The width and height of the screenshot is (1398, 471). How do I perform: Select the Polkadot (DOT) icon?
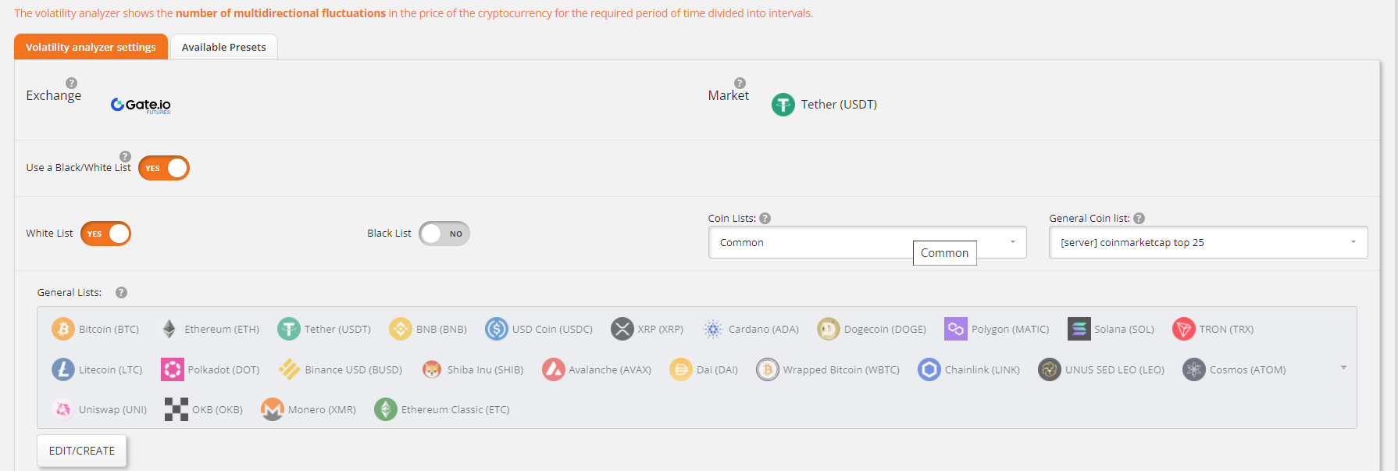point(172,369)
